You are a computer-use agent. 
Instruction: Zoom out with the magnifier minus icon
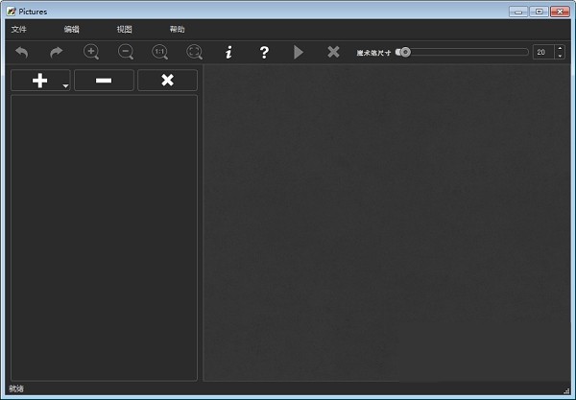(125, 52)
